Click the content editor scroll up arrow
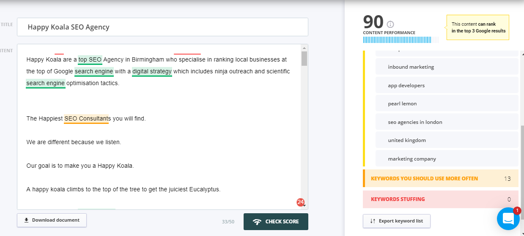Viewport: 524px width, 236px height. point(305,48)
